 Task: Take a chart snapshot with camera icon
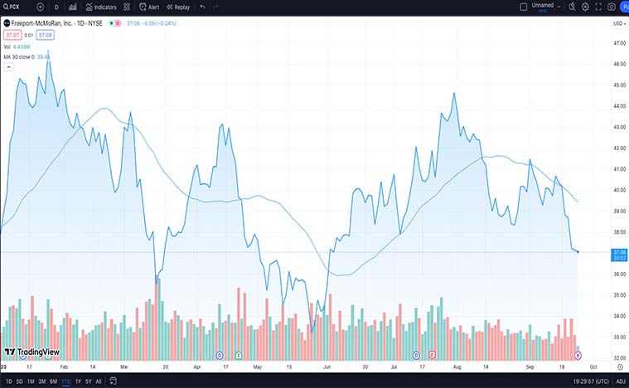click(x=612, y=7)
